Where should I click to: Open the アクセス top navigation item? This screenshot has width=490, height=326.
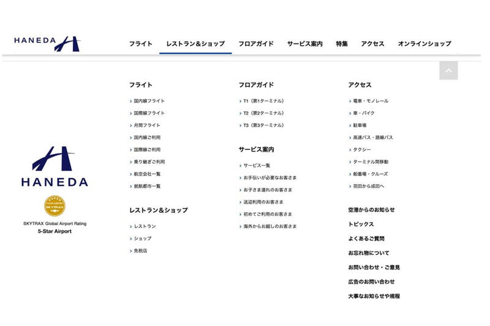point(372,43)
